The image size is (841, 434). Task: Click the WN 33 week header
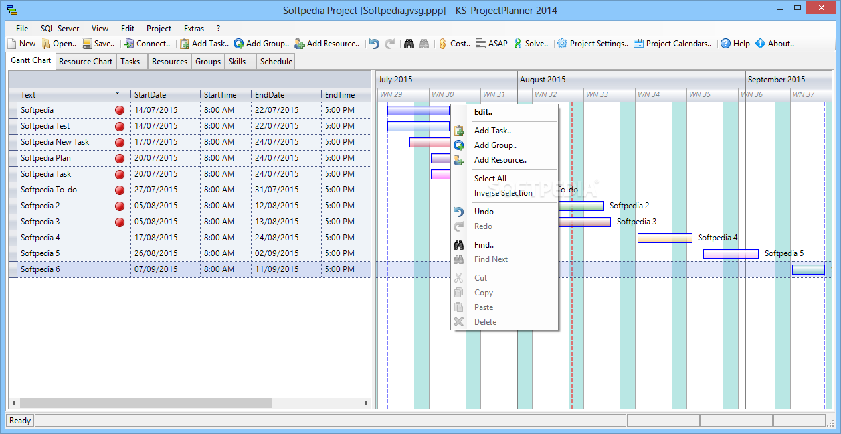tap(609, 95)
